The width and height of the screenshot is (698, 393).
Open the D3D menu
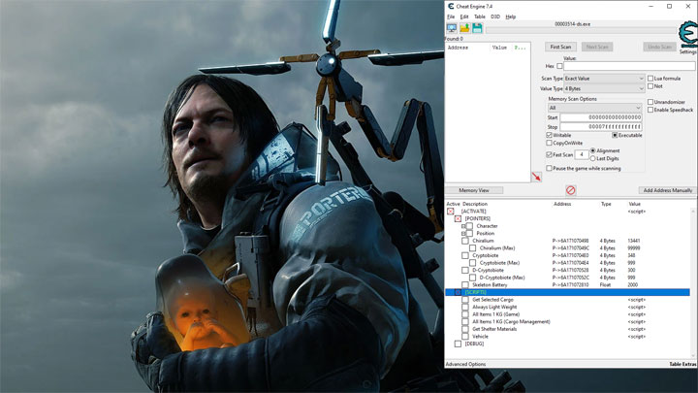pyautogui.click(x=495, y=16)
